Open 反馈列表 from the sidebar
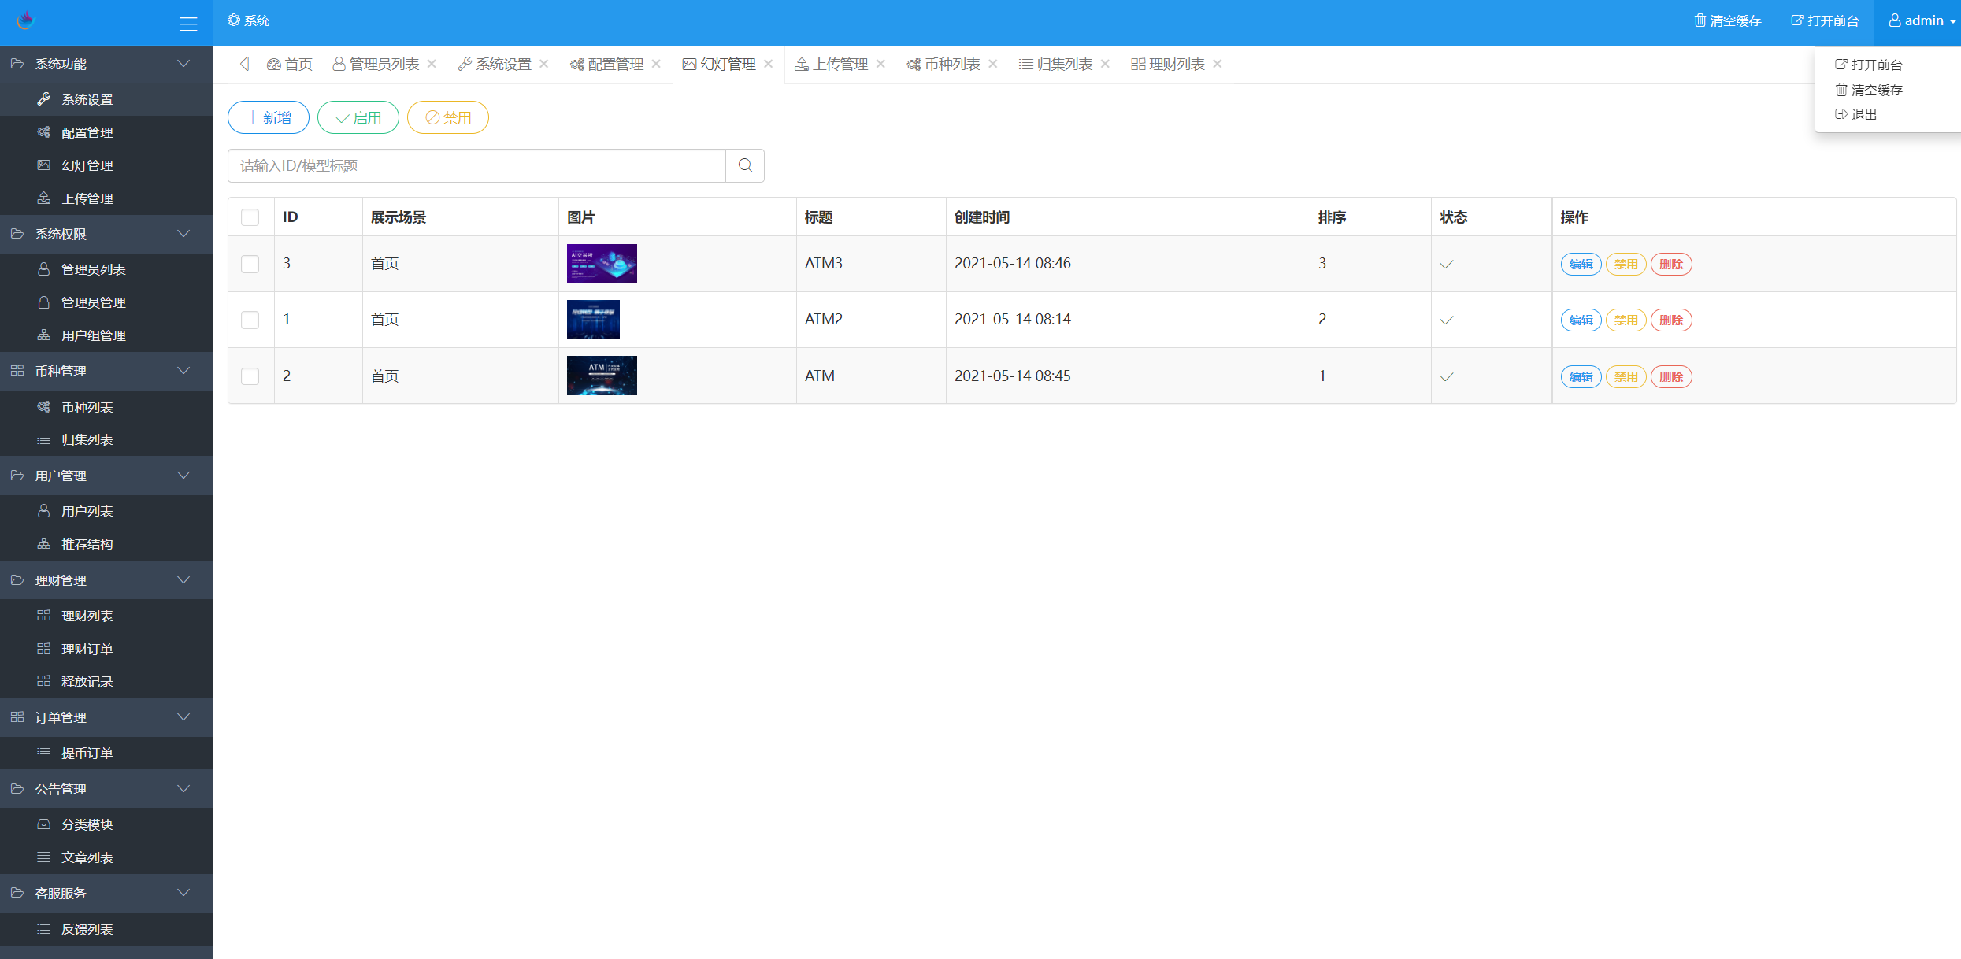The width and height of the screenshot is (1961, 959). coord(87,929)
